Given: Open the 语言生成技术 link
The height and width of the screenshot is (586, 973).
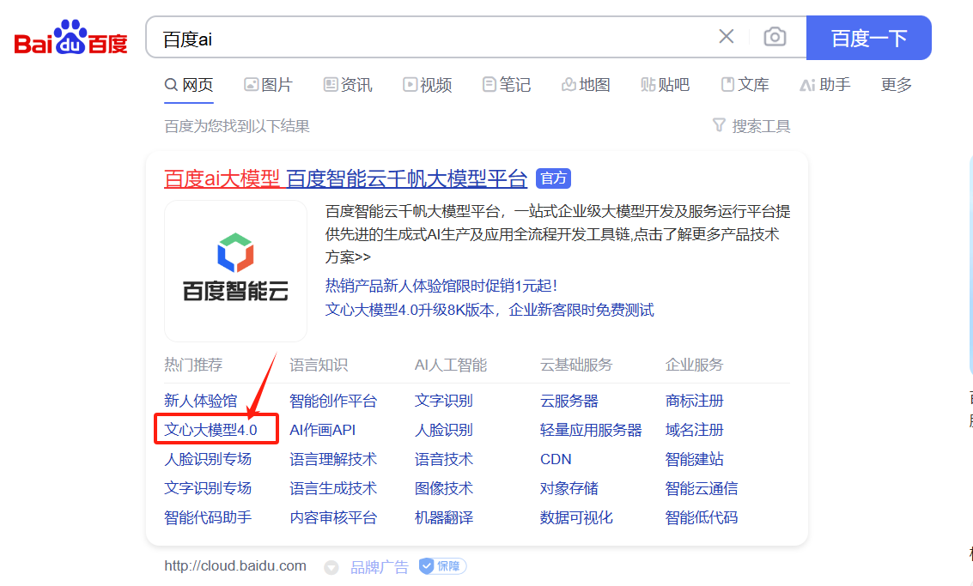Looking at the screenshot, I should click(333, 489).
